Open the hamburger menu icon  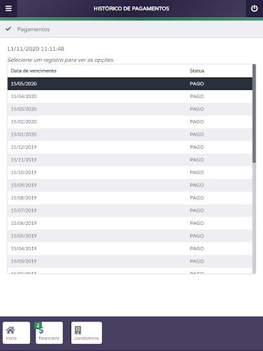click(8, 8)
